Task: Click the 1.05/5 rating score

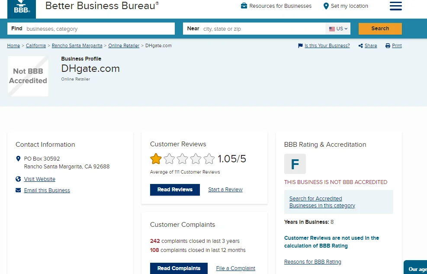Action: coord(232,159)
